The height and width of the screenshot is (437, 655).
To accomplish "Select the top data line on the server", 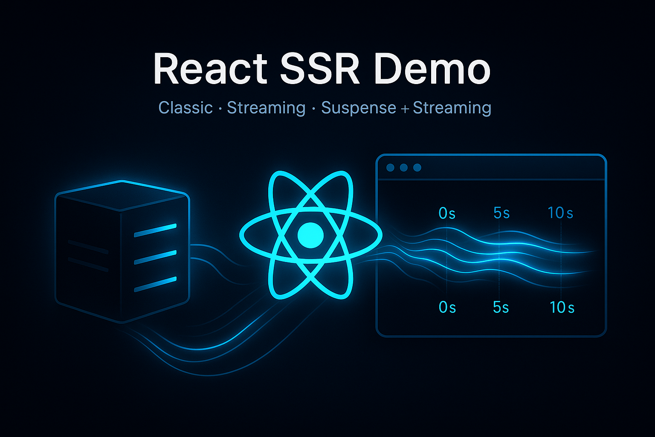I will [156, 230].
